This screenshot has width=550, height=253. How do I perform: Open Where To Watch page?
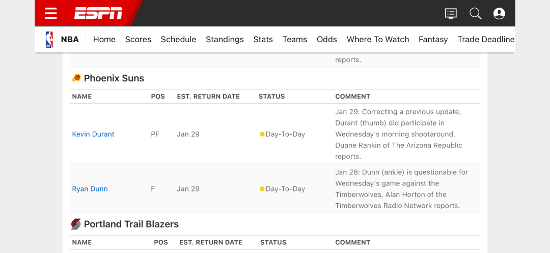click(x=378, y=40)
